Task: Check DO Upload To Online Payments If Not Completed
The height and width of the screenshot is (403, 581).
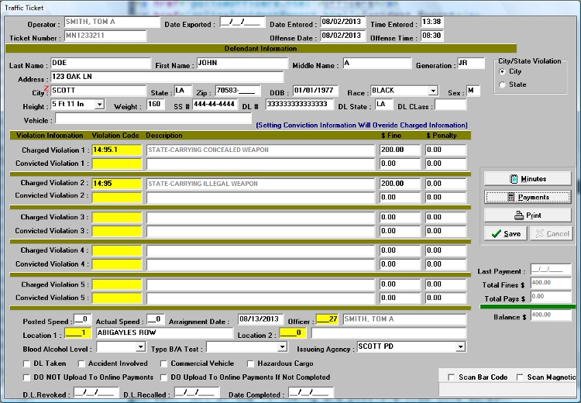Action: 163,377
